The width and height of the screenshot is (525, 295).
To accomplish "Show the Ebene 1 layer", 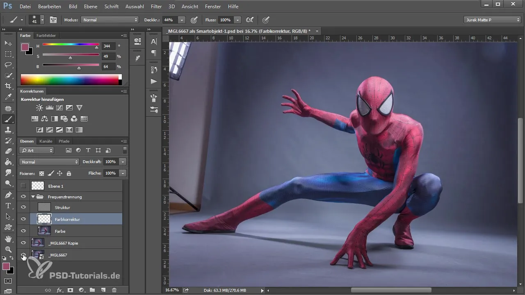I will 23,186.
